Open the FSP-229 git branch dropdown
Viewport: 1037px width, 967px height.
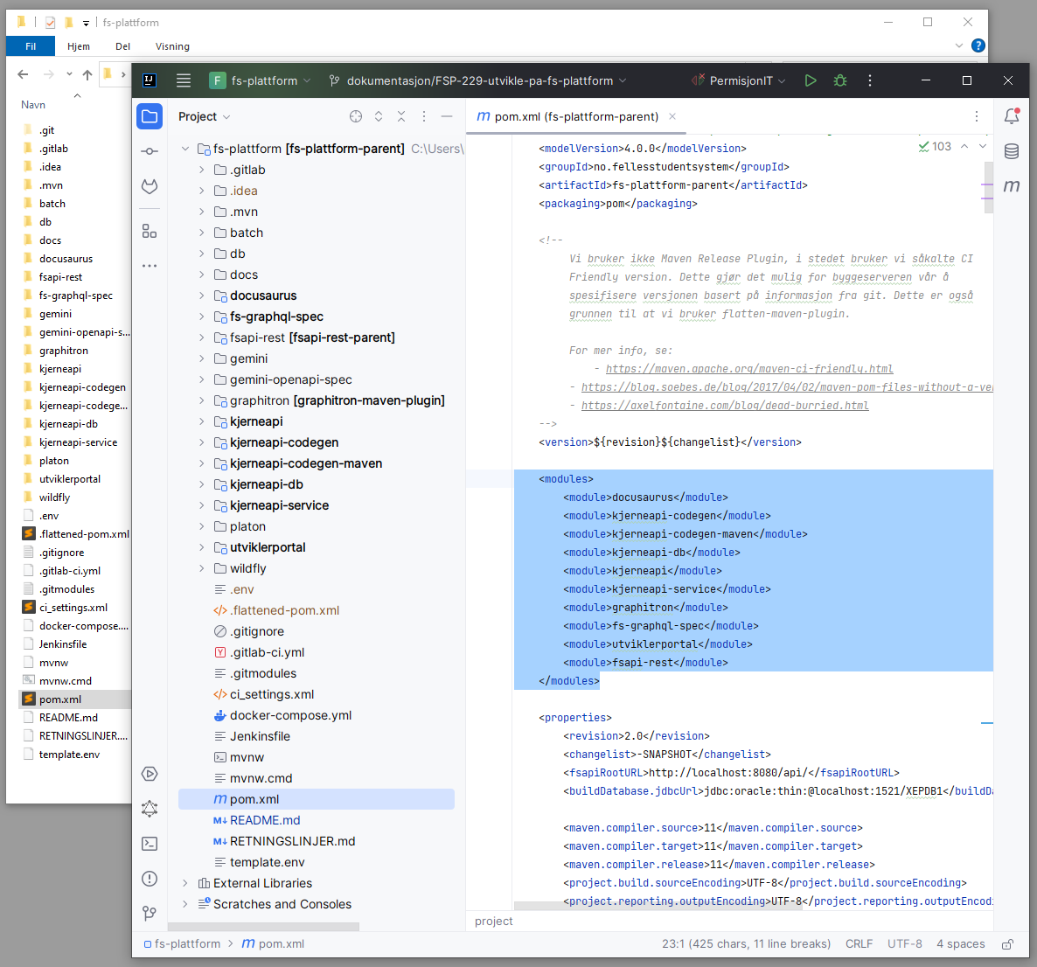477,80
